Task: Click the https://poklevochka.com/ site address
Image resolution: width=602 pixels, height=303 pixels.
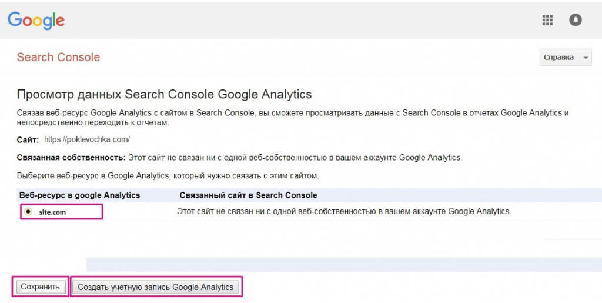Action: point(86,139)
